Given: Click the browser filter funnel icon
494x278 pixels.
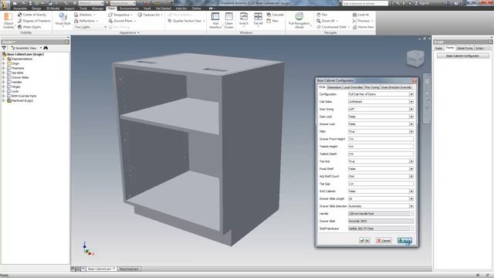Looking at the screenshot, I should [x=4, y=48].
